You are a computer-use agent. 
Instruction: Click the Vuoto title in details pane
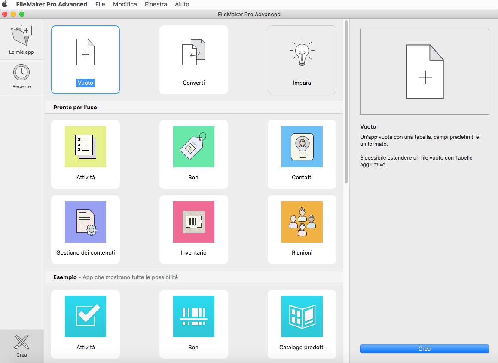(x=368, y=126)
